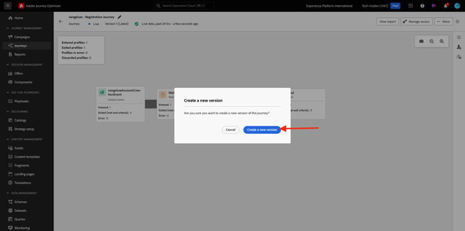
Task: Click the Translations globe icon
Action: [x=11, y=183]
